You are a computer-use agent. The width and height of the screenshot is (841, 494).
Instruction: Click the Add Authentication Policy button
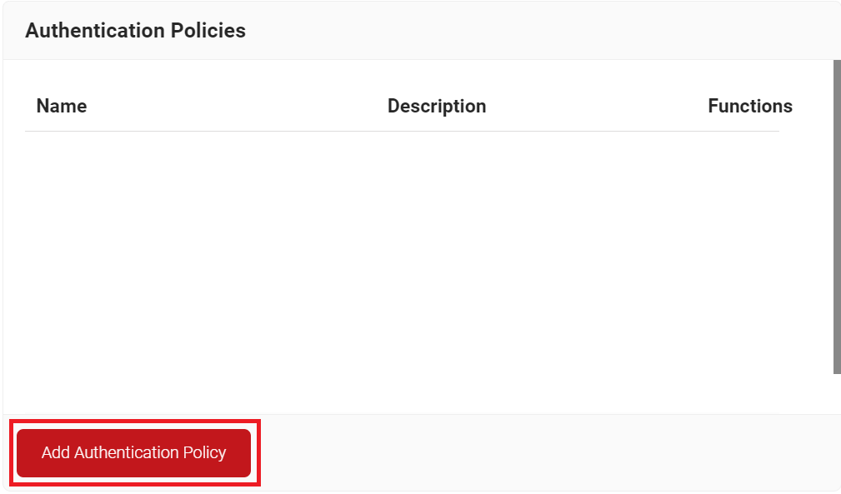pos(133,453)
